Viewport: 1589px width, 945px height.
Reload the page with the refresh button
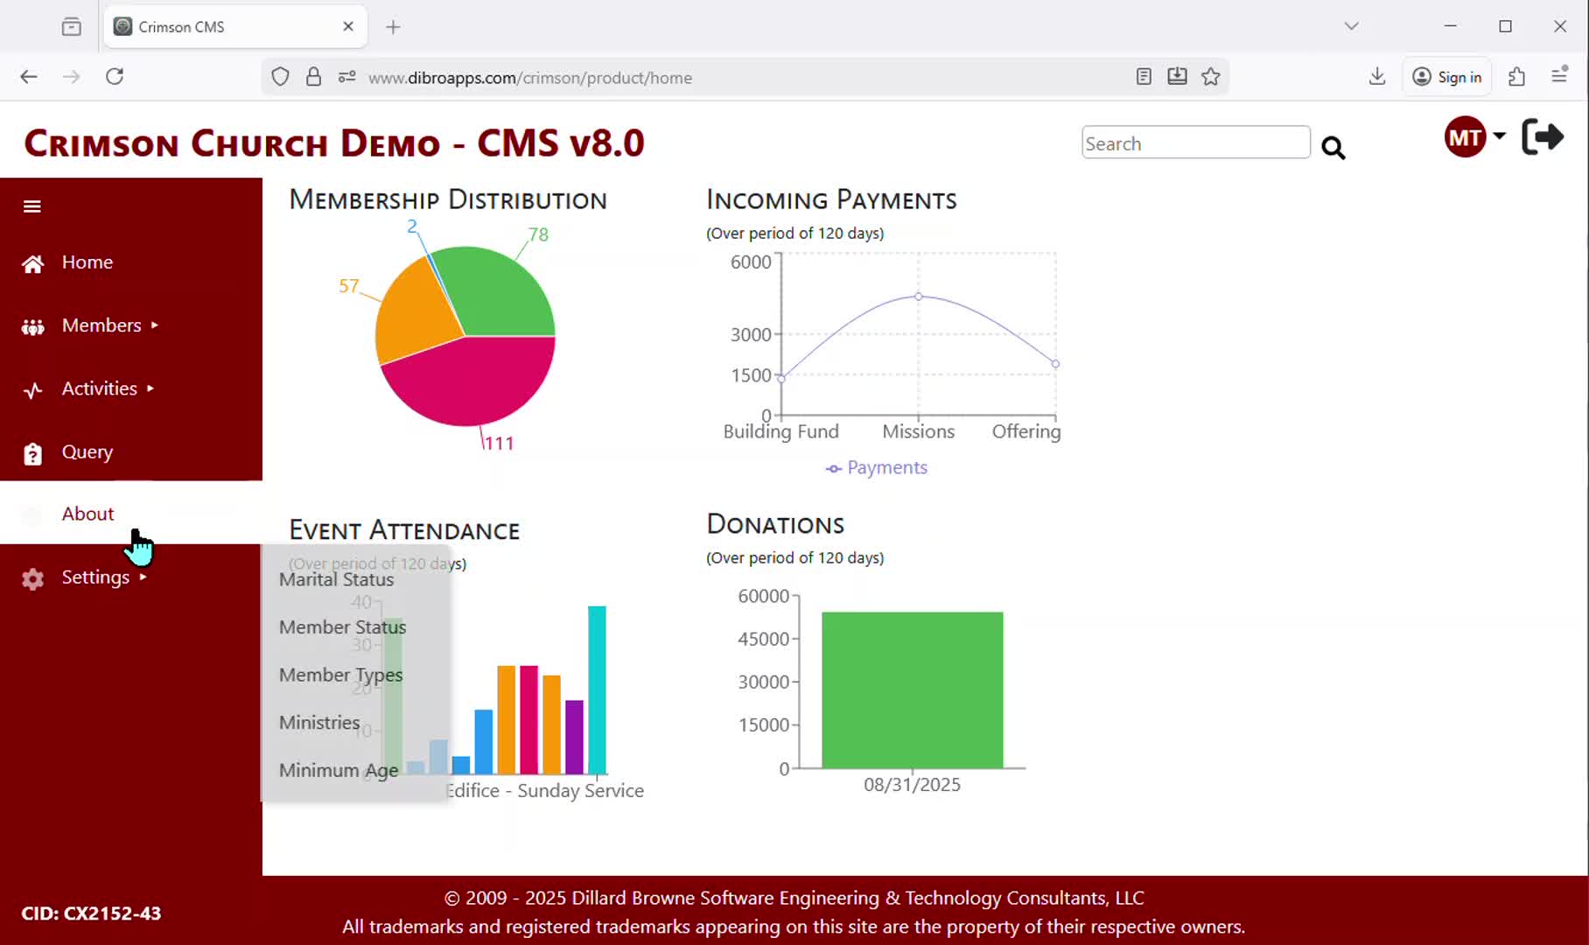(x=115, y=77)
